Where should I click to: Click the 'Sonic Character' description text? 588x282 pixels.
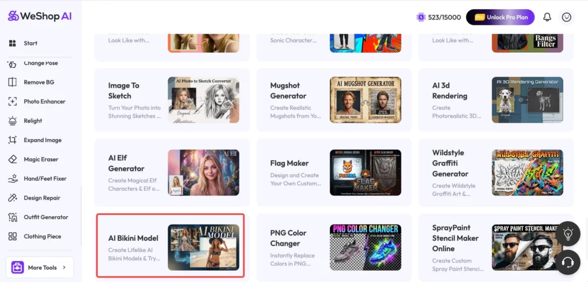point(293,40)
